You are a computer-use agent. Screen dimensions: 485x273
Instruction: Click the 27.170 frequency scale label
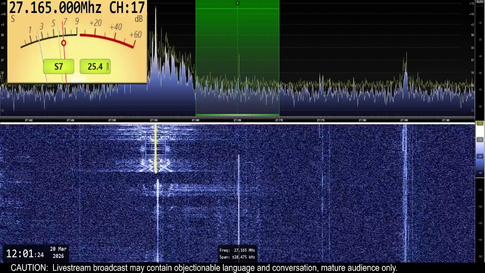point(279,120)
